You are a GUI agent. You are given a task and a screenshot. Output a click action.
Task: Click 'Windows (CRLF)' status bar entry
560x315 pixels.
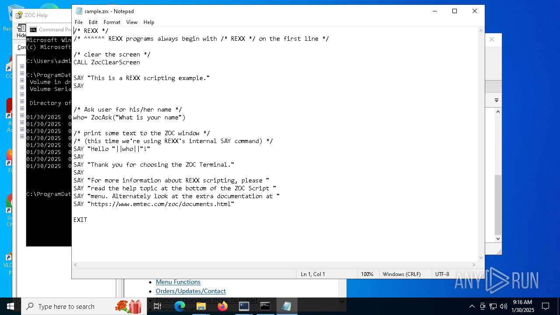[x=402, y=274]
